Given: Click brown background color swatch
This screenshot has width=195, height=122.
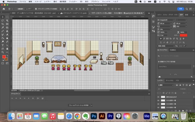Looking at the screenshot, I should point(7,59).
